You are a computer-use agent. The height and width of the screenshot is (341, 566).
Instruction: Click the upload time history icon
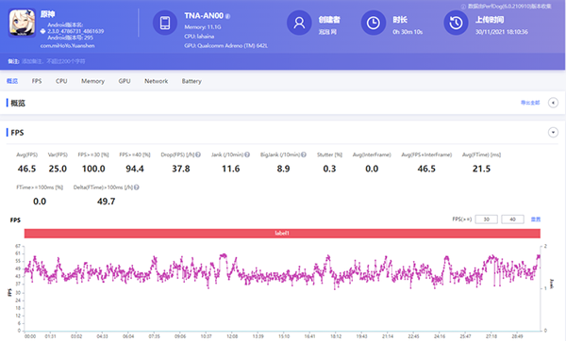click(x=456, y=23)
